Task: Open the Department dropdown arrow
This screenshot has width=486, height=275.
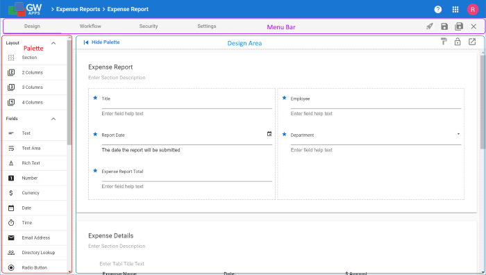Action: pyautogui.click(x=458, y=134)
